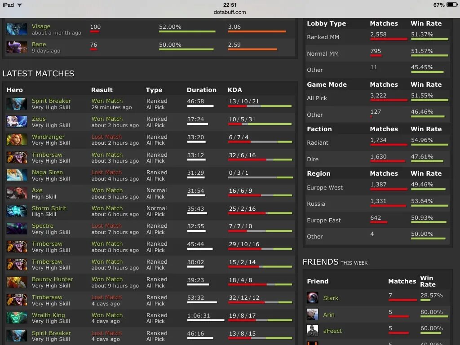Screen dimensions: 460x345
Task: Click the Lobby Type header
Action: pyautogui.click(x=326, y=23)
